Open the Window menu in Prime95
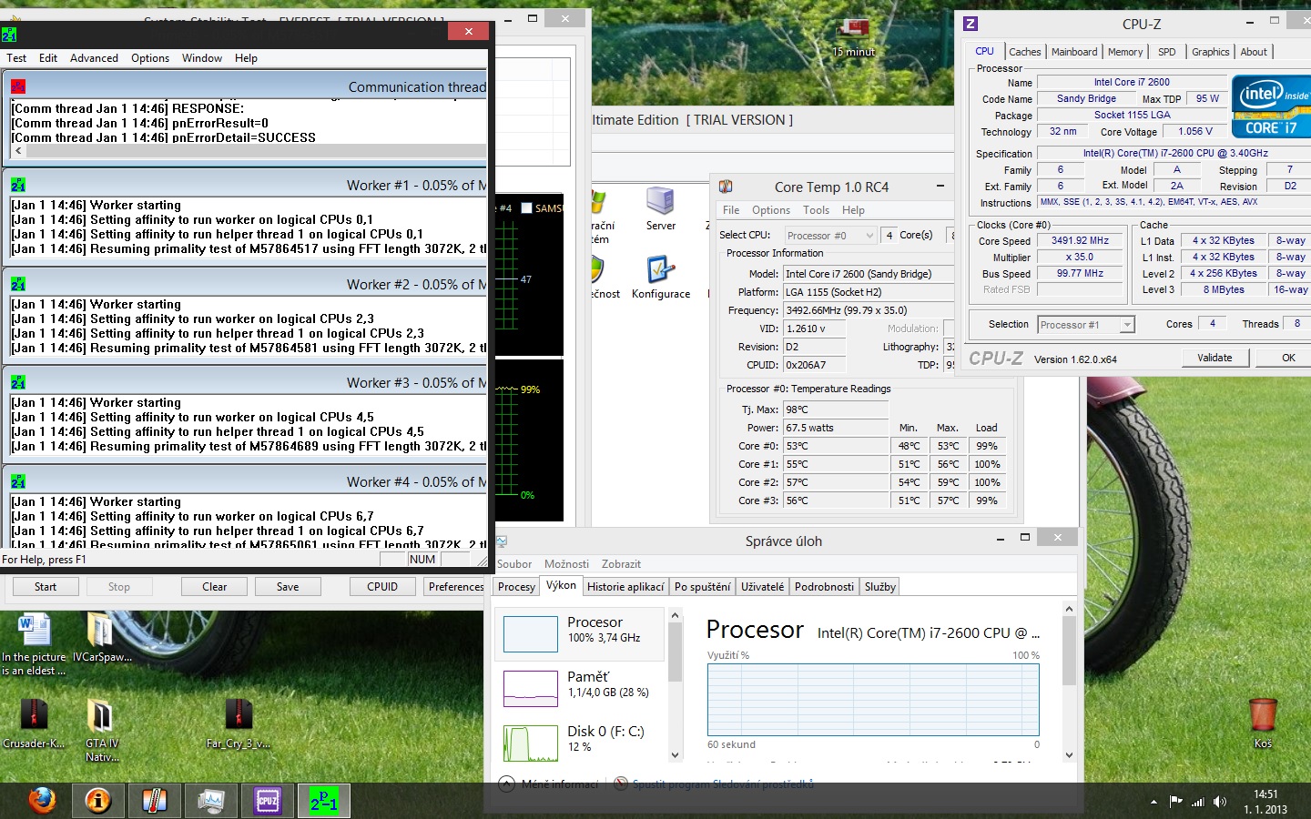This screenshot has height=819, width=1311. (x=202, y=58)
